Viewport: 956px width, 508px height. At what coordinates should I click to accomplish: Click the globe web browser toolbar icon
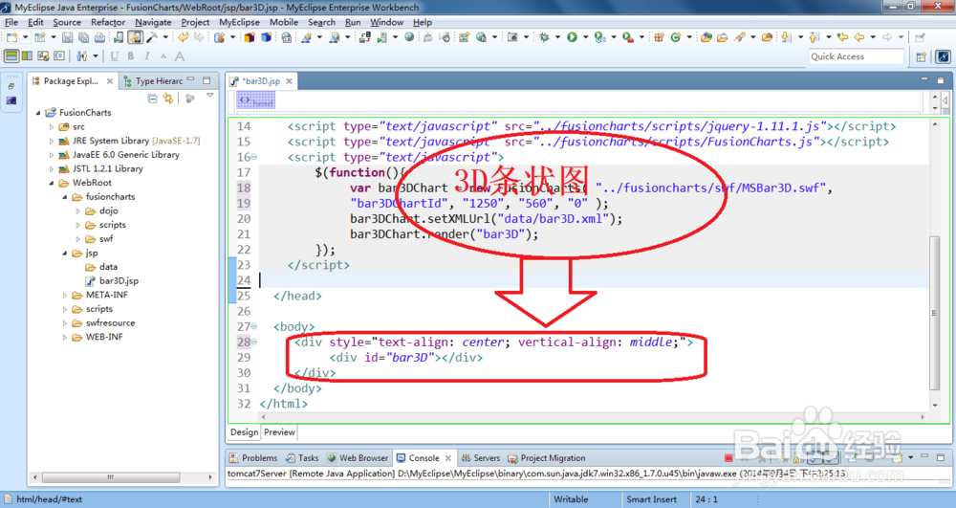tap(409, 38)
